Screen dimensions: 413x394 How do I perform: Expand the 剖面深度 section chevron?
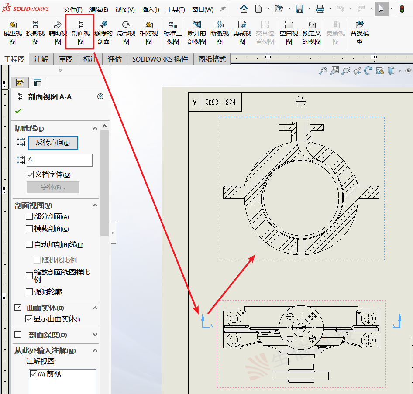pyautogui.click(x=95, y=335)
